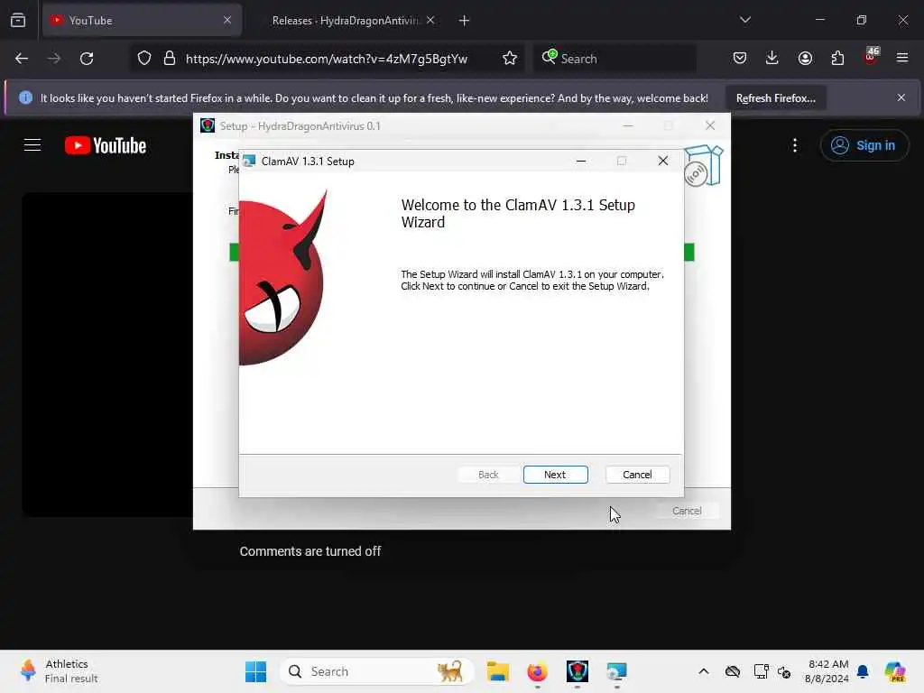Switch to the YouTube browser tab

pyautogui.click(x=142, y=21)
